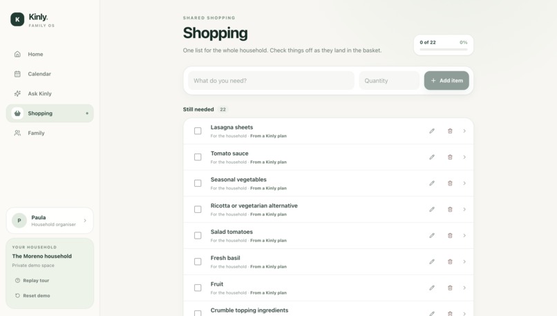557x316 pixels.
Task: Click the Calendar icon in the sidebar
Action: click(x=17, y=74)
